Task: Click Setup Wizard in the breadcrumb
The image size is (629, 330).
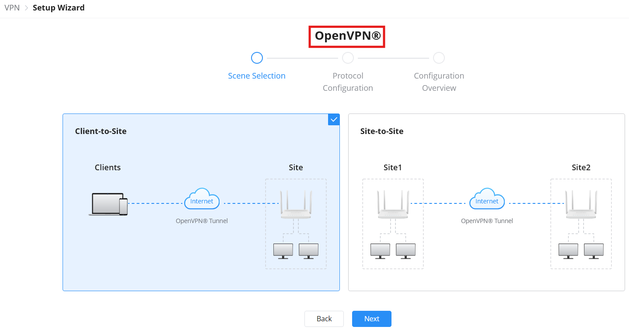Action: click(59, 8)
